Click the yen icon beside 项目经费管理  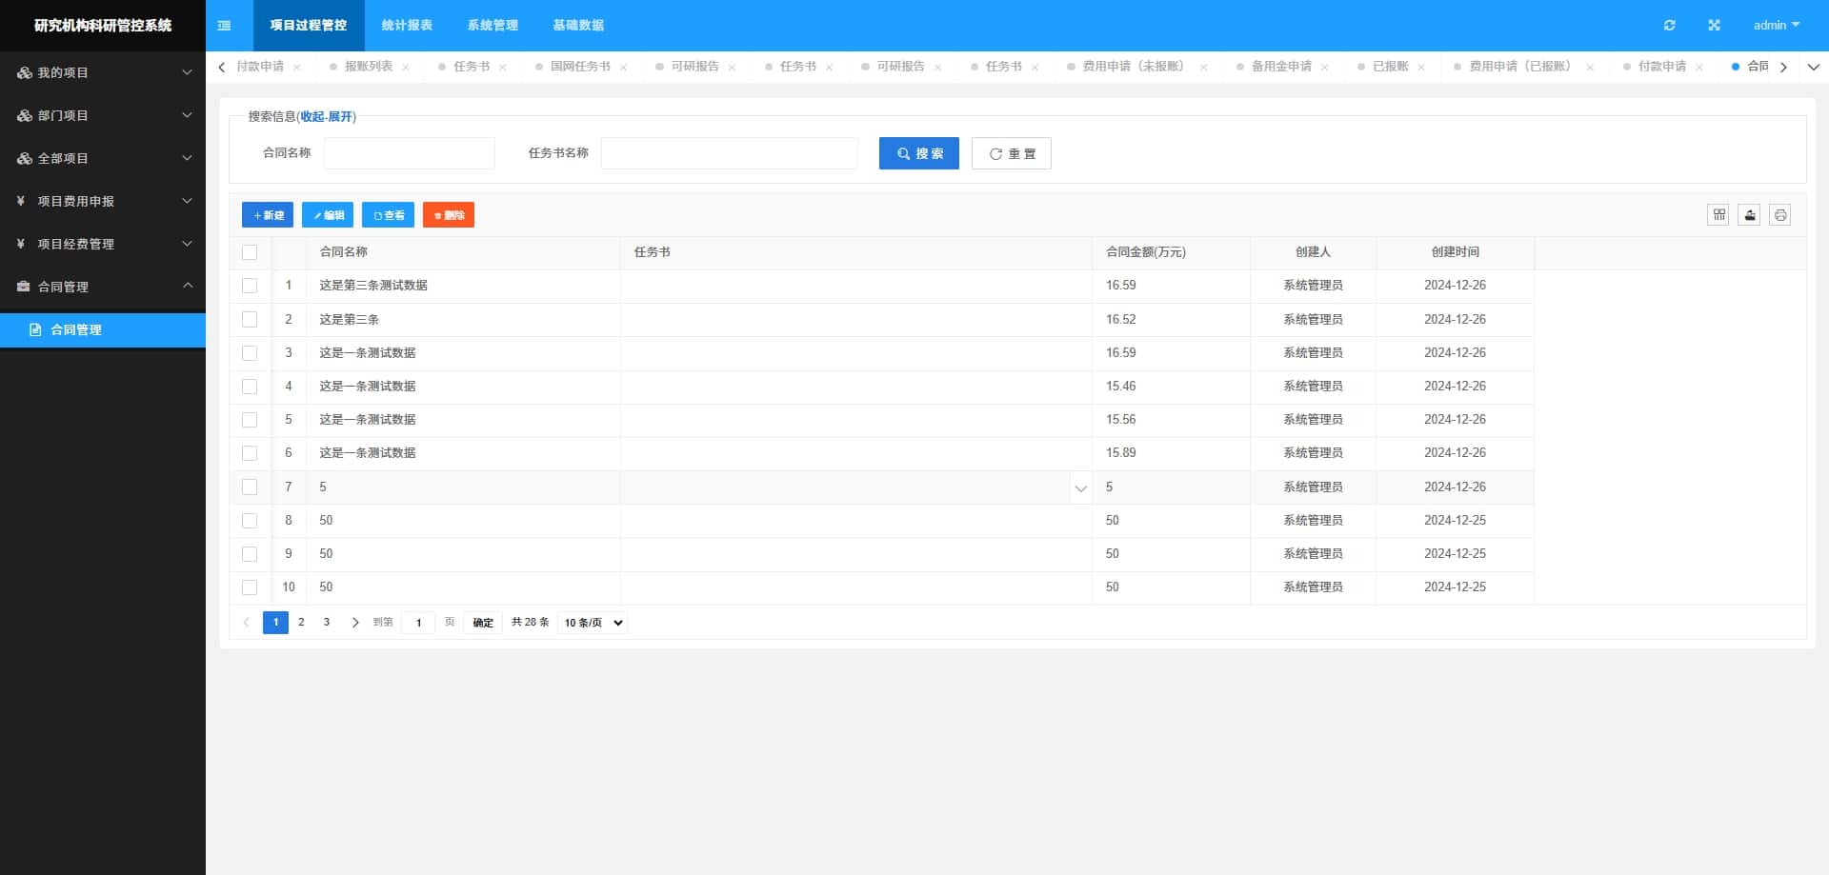[21, 245]
